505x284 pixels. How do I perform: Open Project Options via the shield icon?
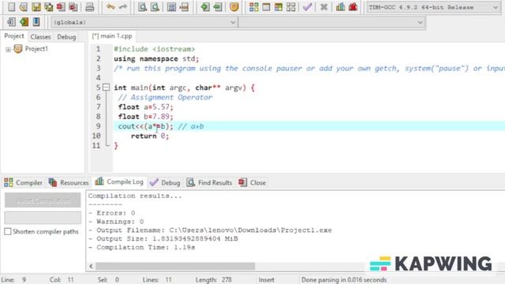click(234, 7)
